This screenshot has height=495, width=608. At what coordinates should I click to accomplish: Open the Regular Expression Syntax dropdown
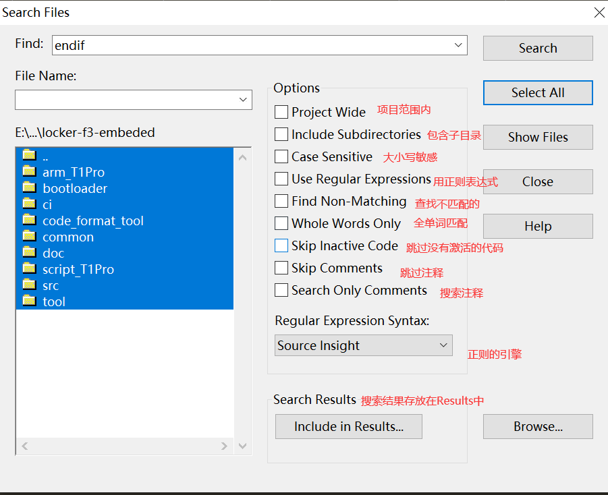443,345
